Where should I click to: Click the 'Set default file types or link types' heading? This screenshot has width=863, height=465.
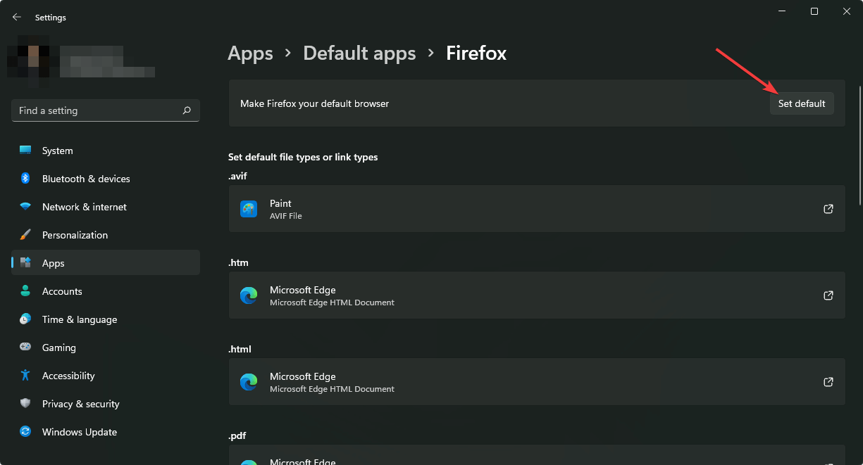tap(303, 157)
